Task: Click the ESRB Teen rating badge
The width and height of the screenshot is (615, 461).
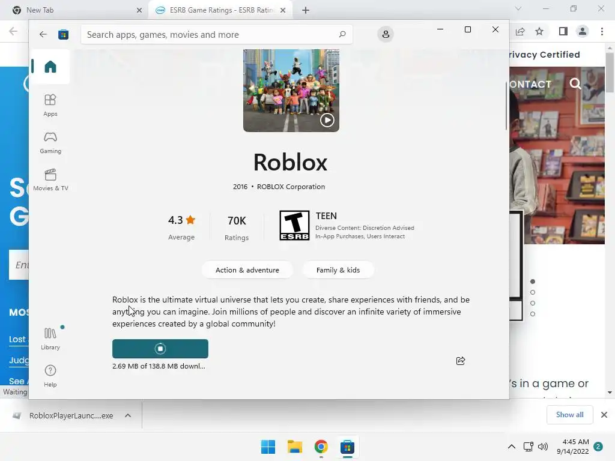Action: [294, 226]
